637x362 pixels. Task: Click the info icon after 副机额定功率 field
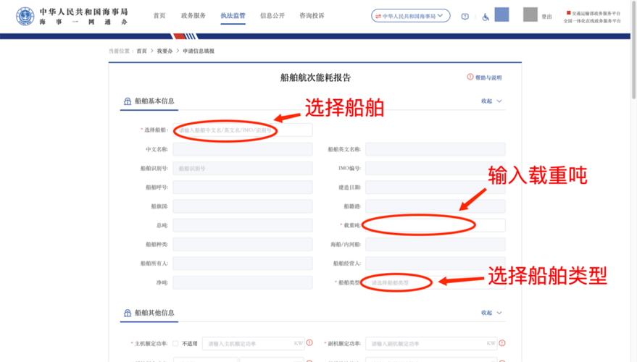coord(502,343)
